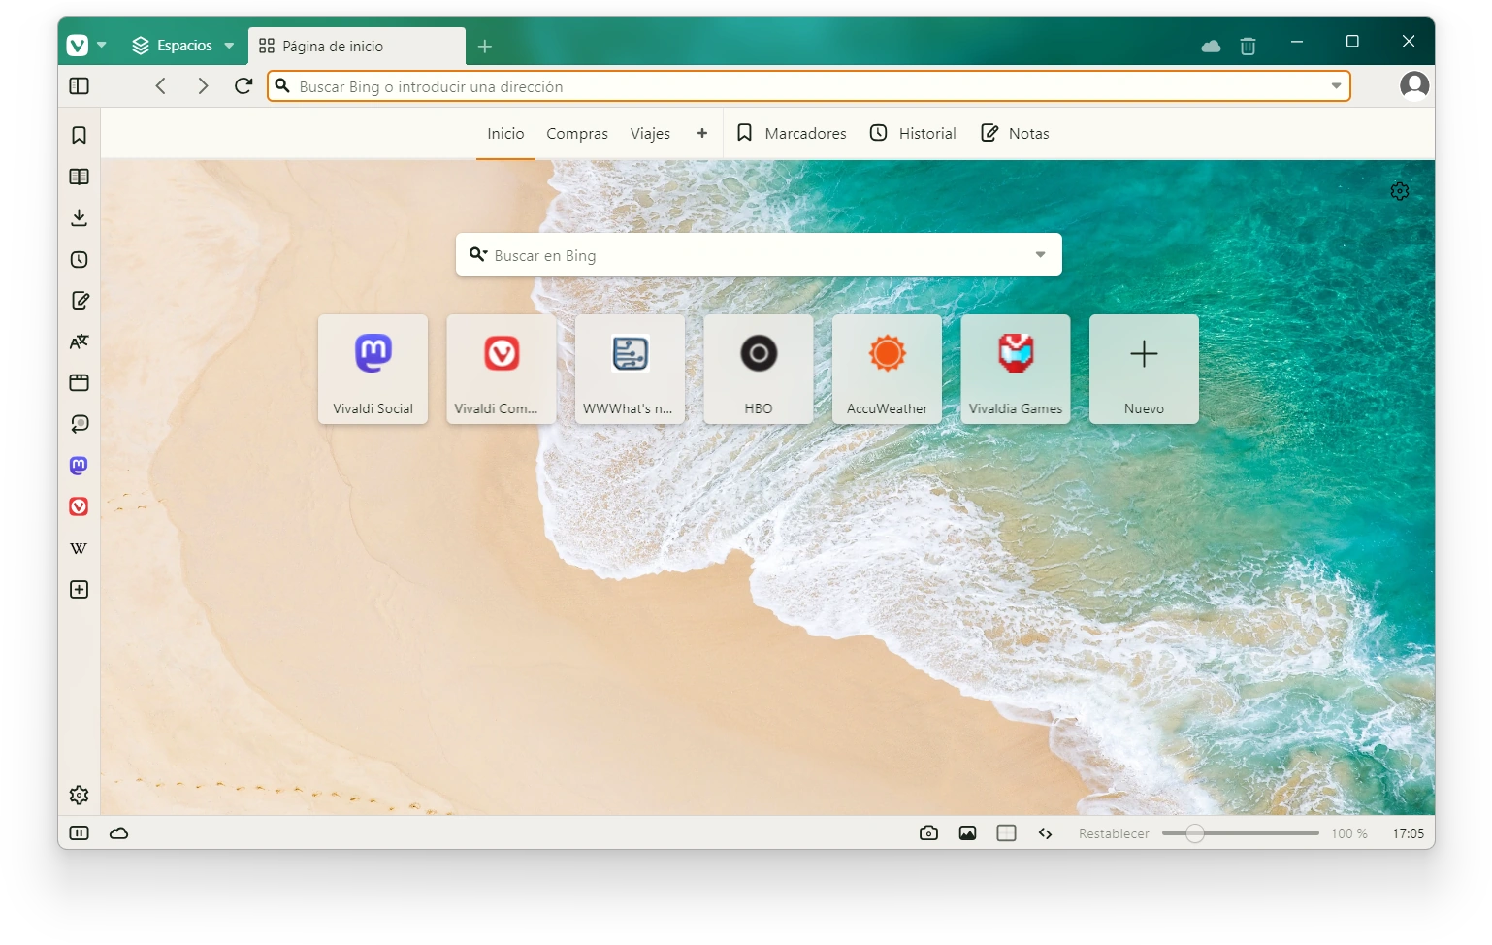Open start page customization gear
The height and width of the screenshot is (945, 1492).
(1400, 191)
